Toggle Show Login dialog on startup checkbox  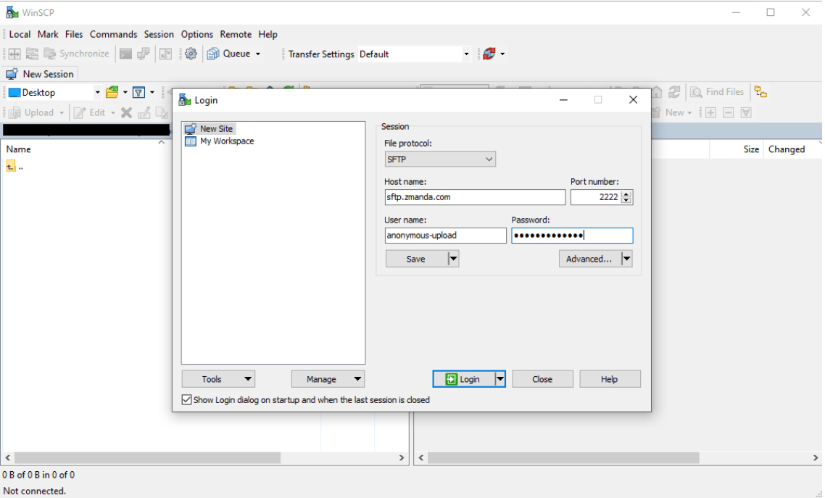tap(187, 399)
